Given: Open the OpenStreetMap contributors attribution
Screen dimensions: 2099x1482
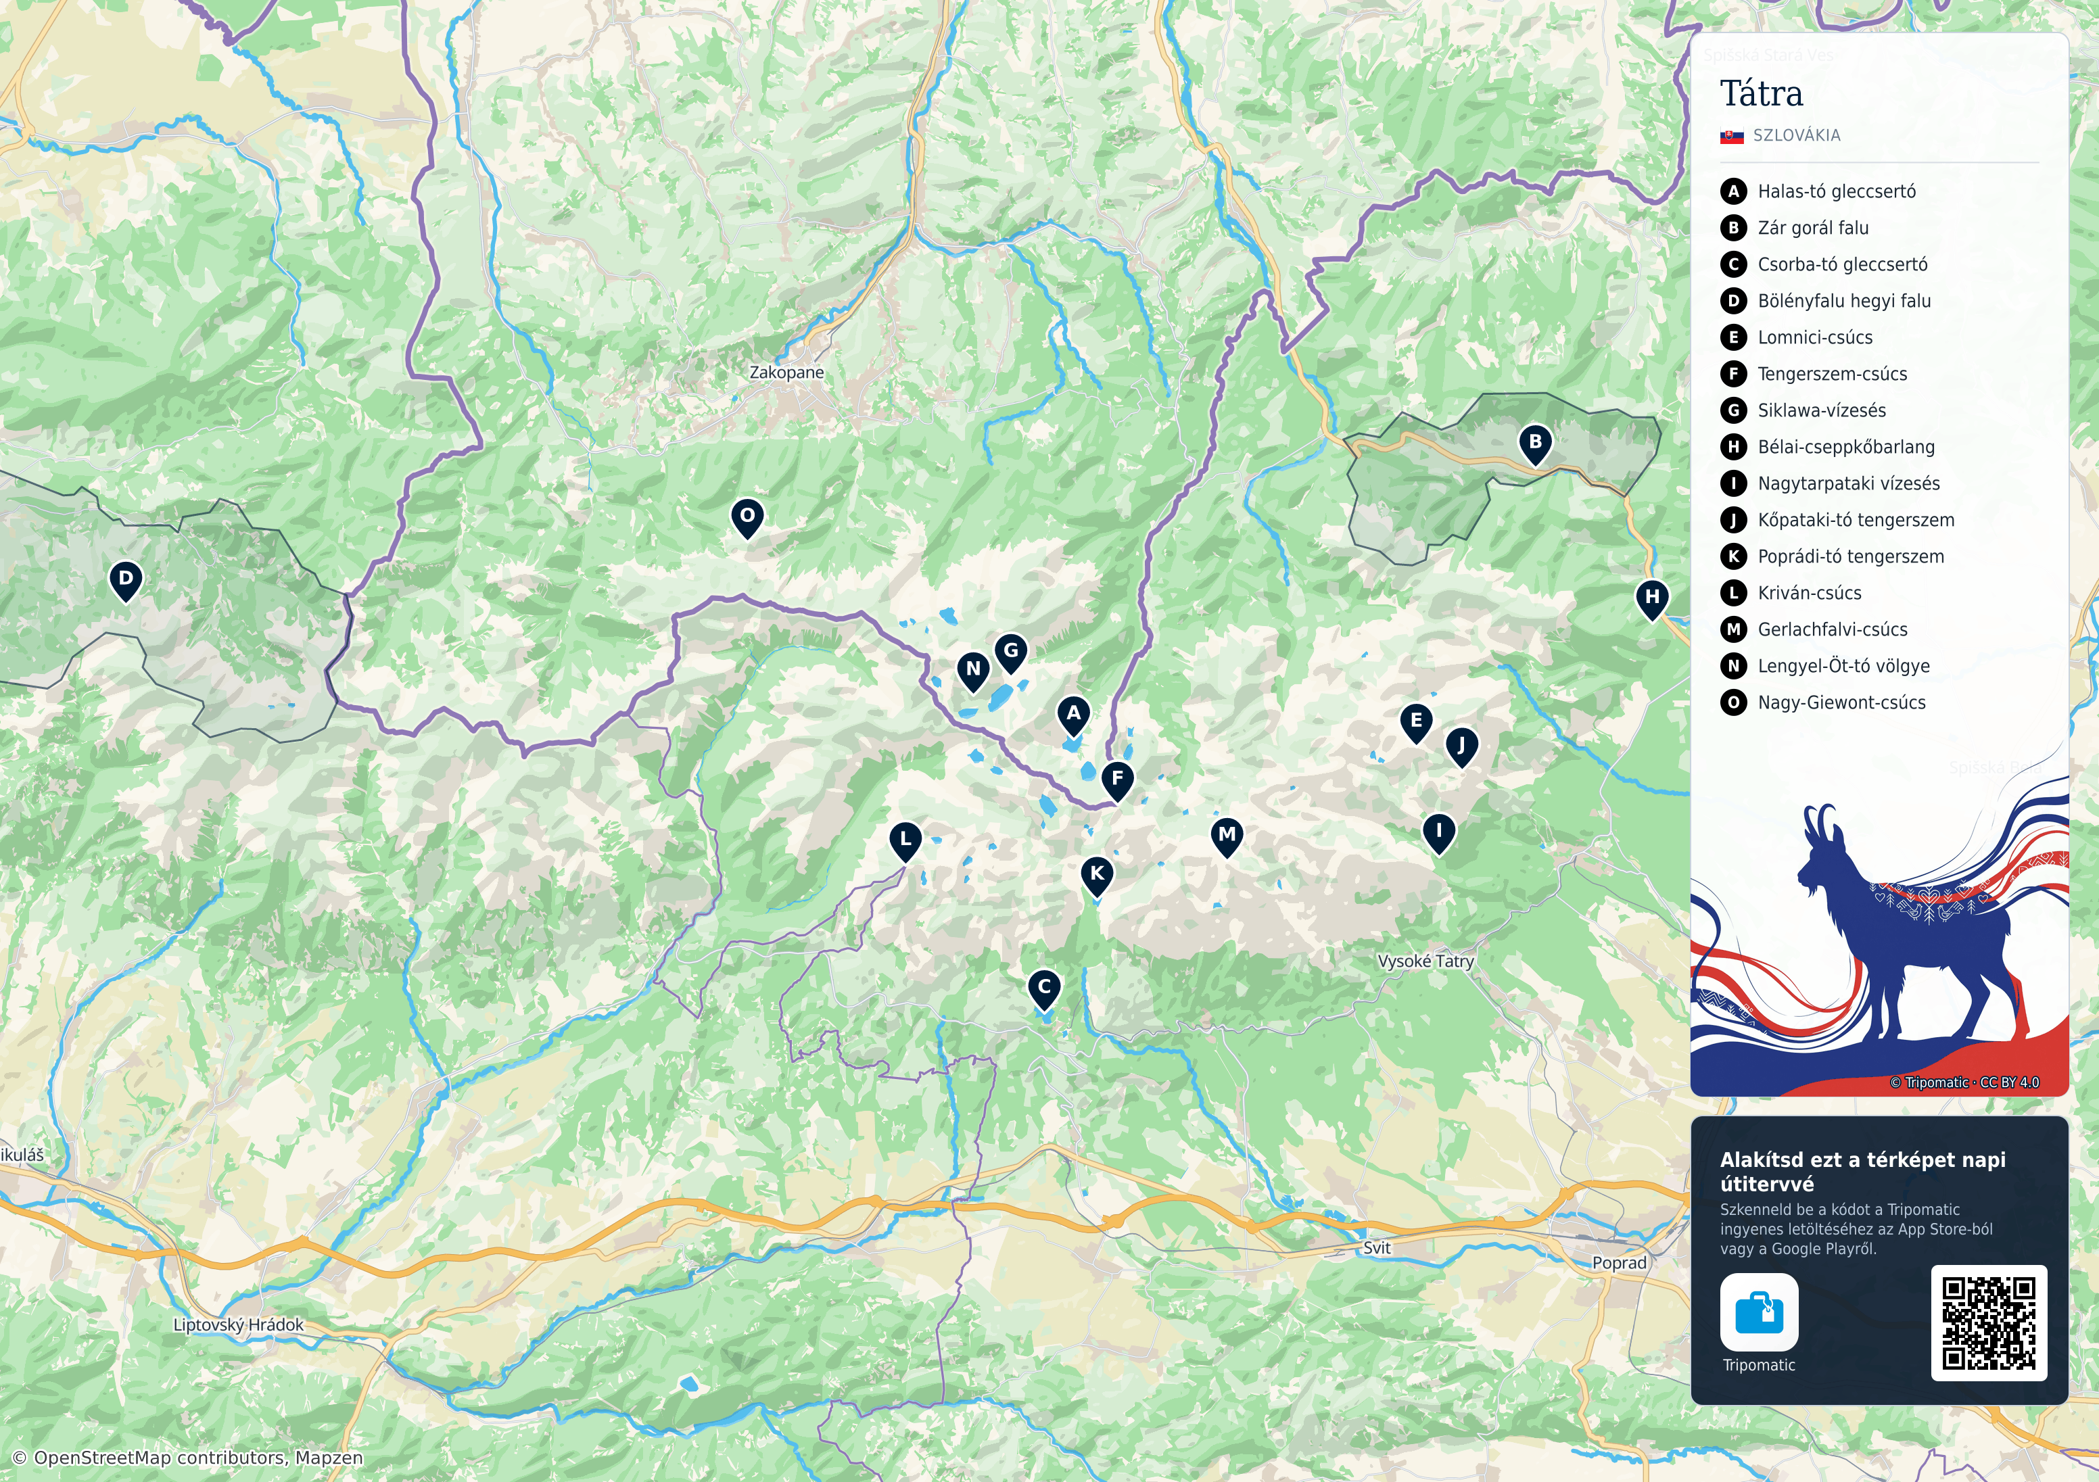Looking at the screenshot, I should (188, 1458).
